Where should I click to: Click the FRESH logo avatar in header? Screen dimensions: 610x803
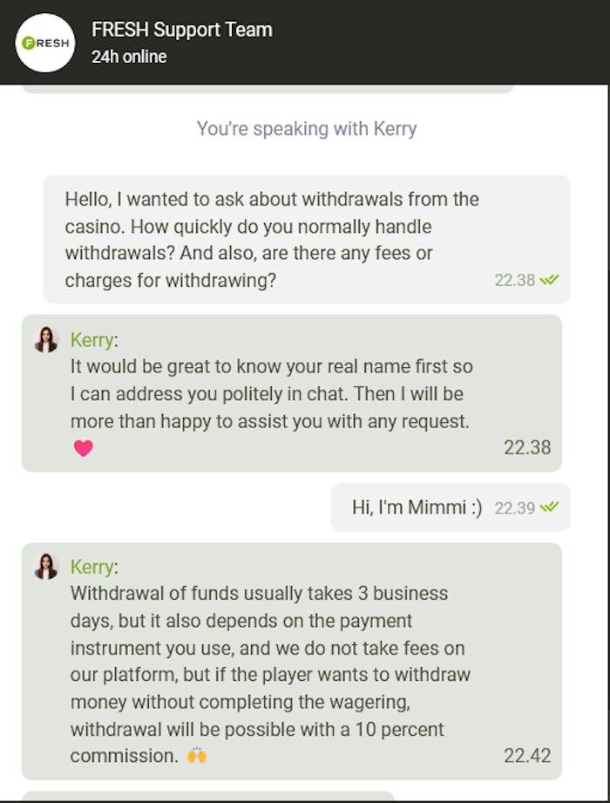45,43
